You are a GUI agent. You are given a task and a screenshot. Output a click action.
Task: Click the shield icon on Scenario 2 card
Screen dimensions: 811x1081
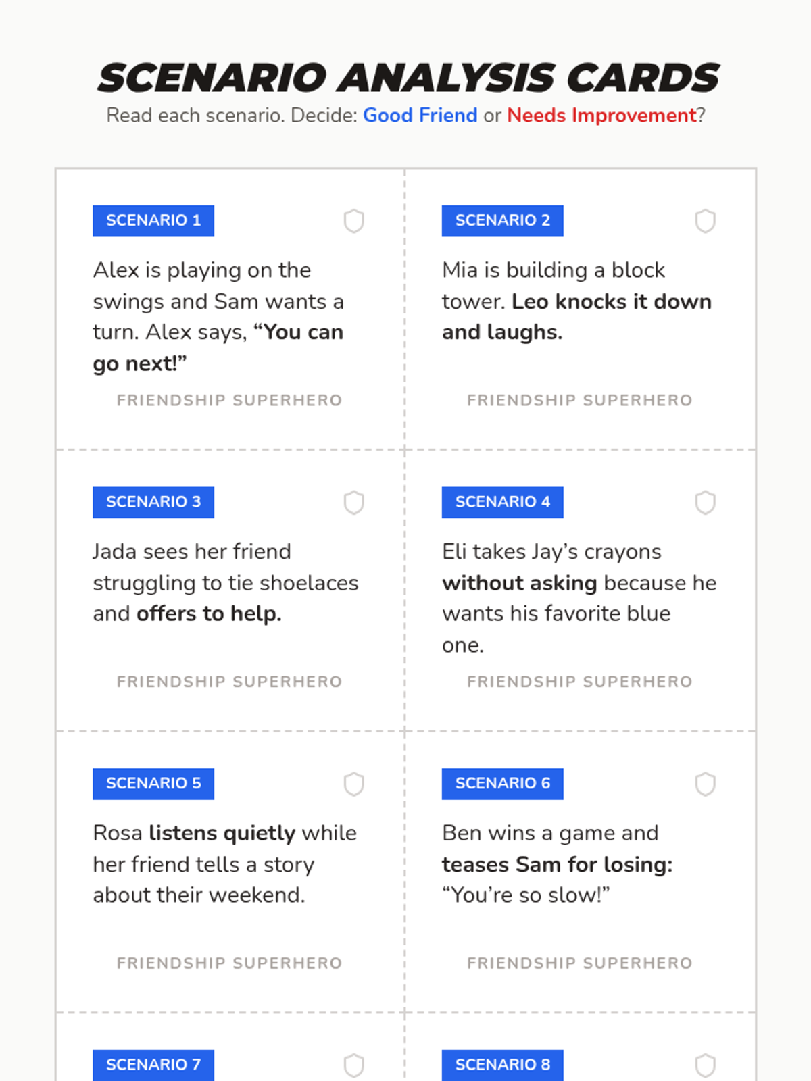(x=705, y=221)
